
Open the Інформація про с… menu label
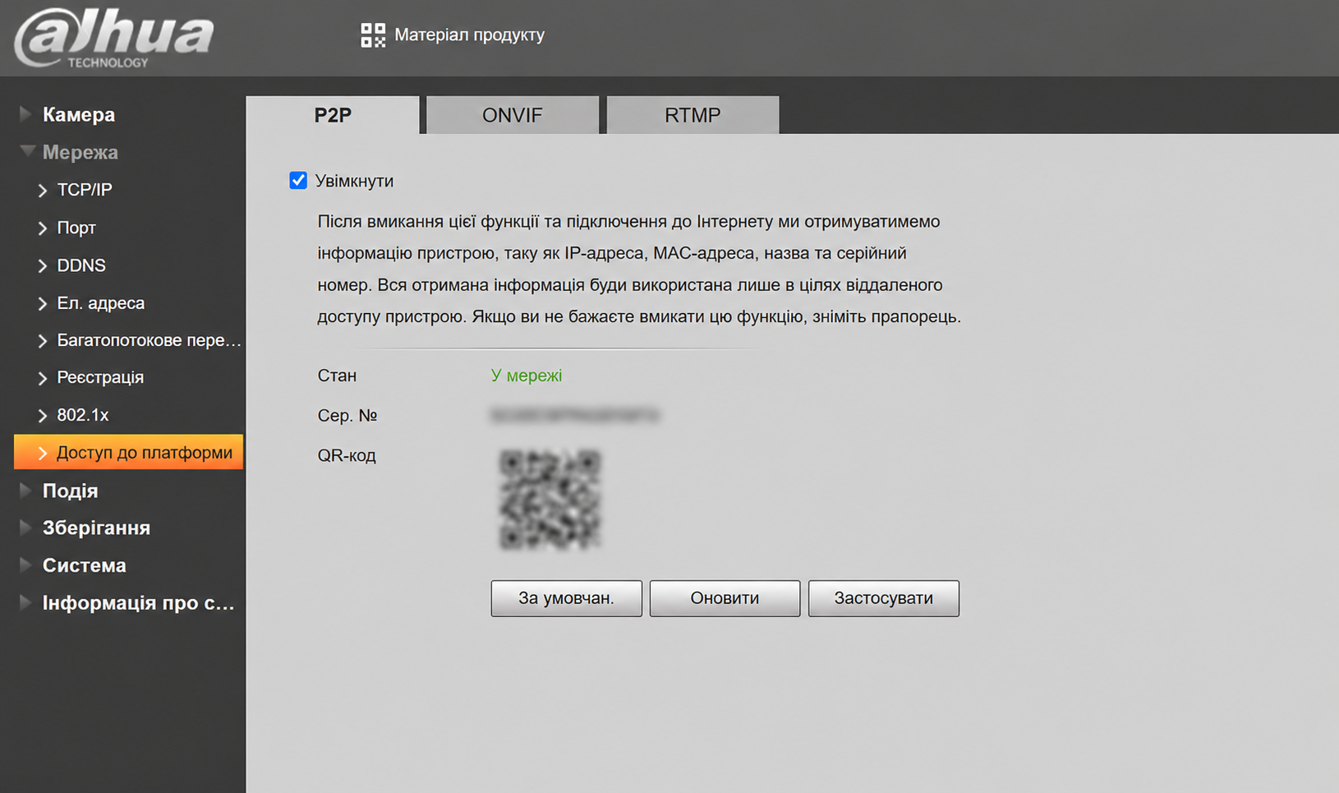click(139, 602)
